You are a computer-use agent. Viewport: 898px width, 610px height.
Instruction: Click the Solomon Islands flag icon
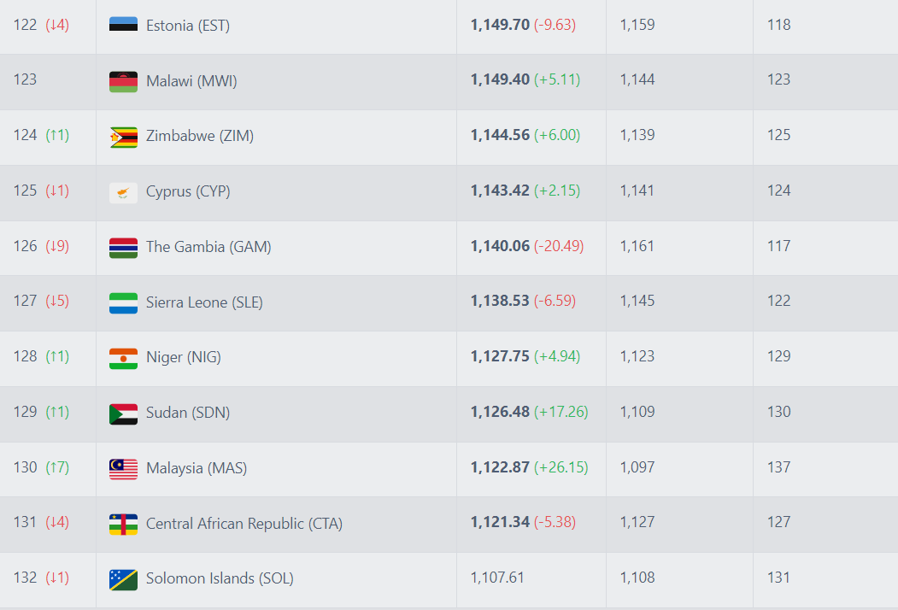(123, 579)
